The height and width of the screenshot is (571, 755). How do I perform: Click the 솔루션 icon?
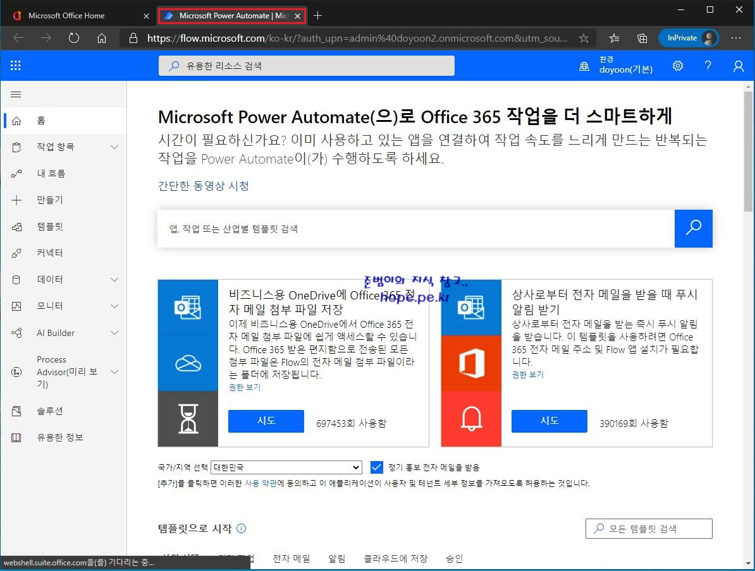click(x=16, y=411)
